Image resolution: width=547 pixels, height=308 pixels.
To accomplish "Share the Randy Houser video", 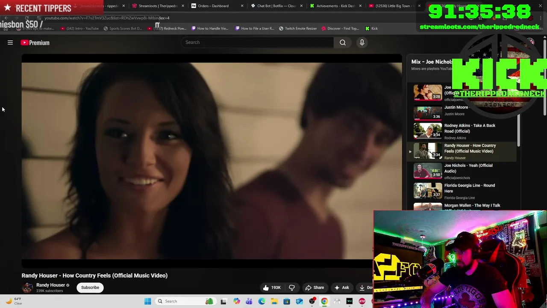I will coord(315,287).
